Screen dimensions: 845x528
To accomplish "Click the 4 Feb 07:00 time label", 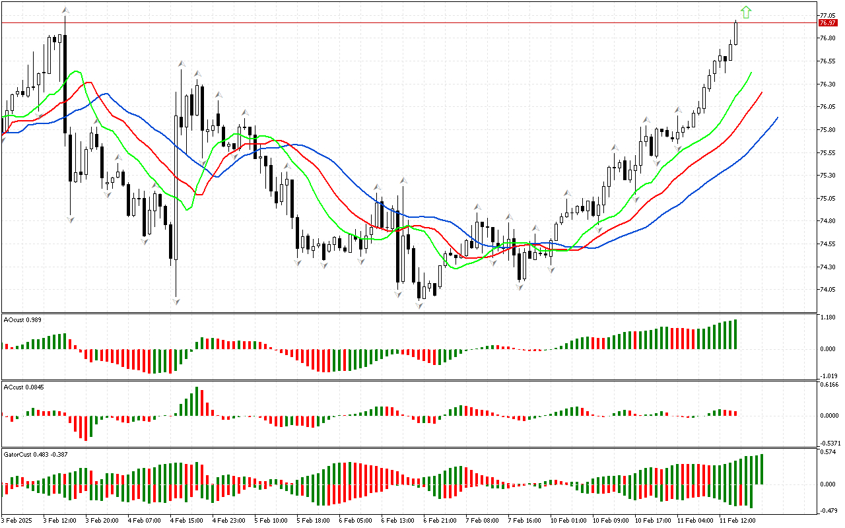I will (144, 521).
